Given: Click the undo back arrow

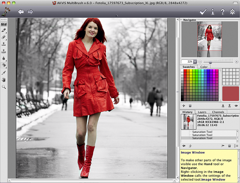Looking at the screenshot, I should click(x=21, y=12).
